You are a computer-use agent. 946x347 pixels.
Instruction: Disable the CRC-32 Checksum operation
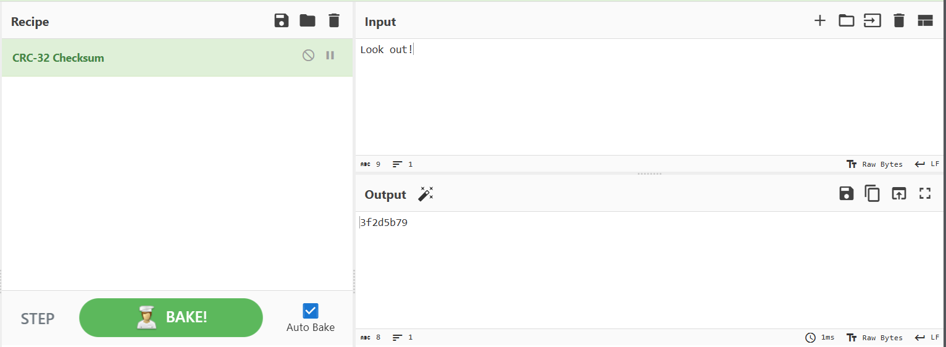(x=308, y=56)
